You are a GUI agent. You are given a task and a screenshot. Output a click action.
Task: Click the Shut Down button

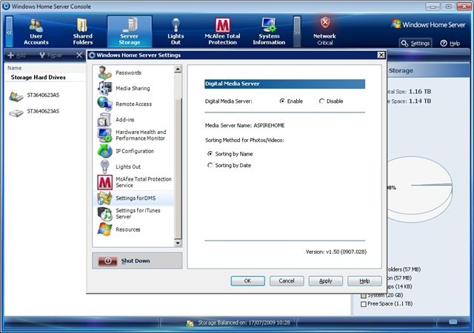(x=137, y=260)
